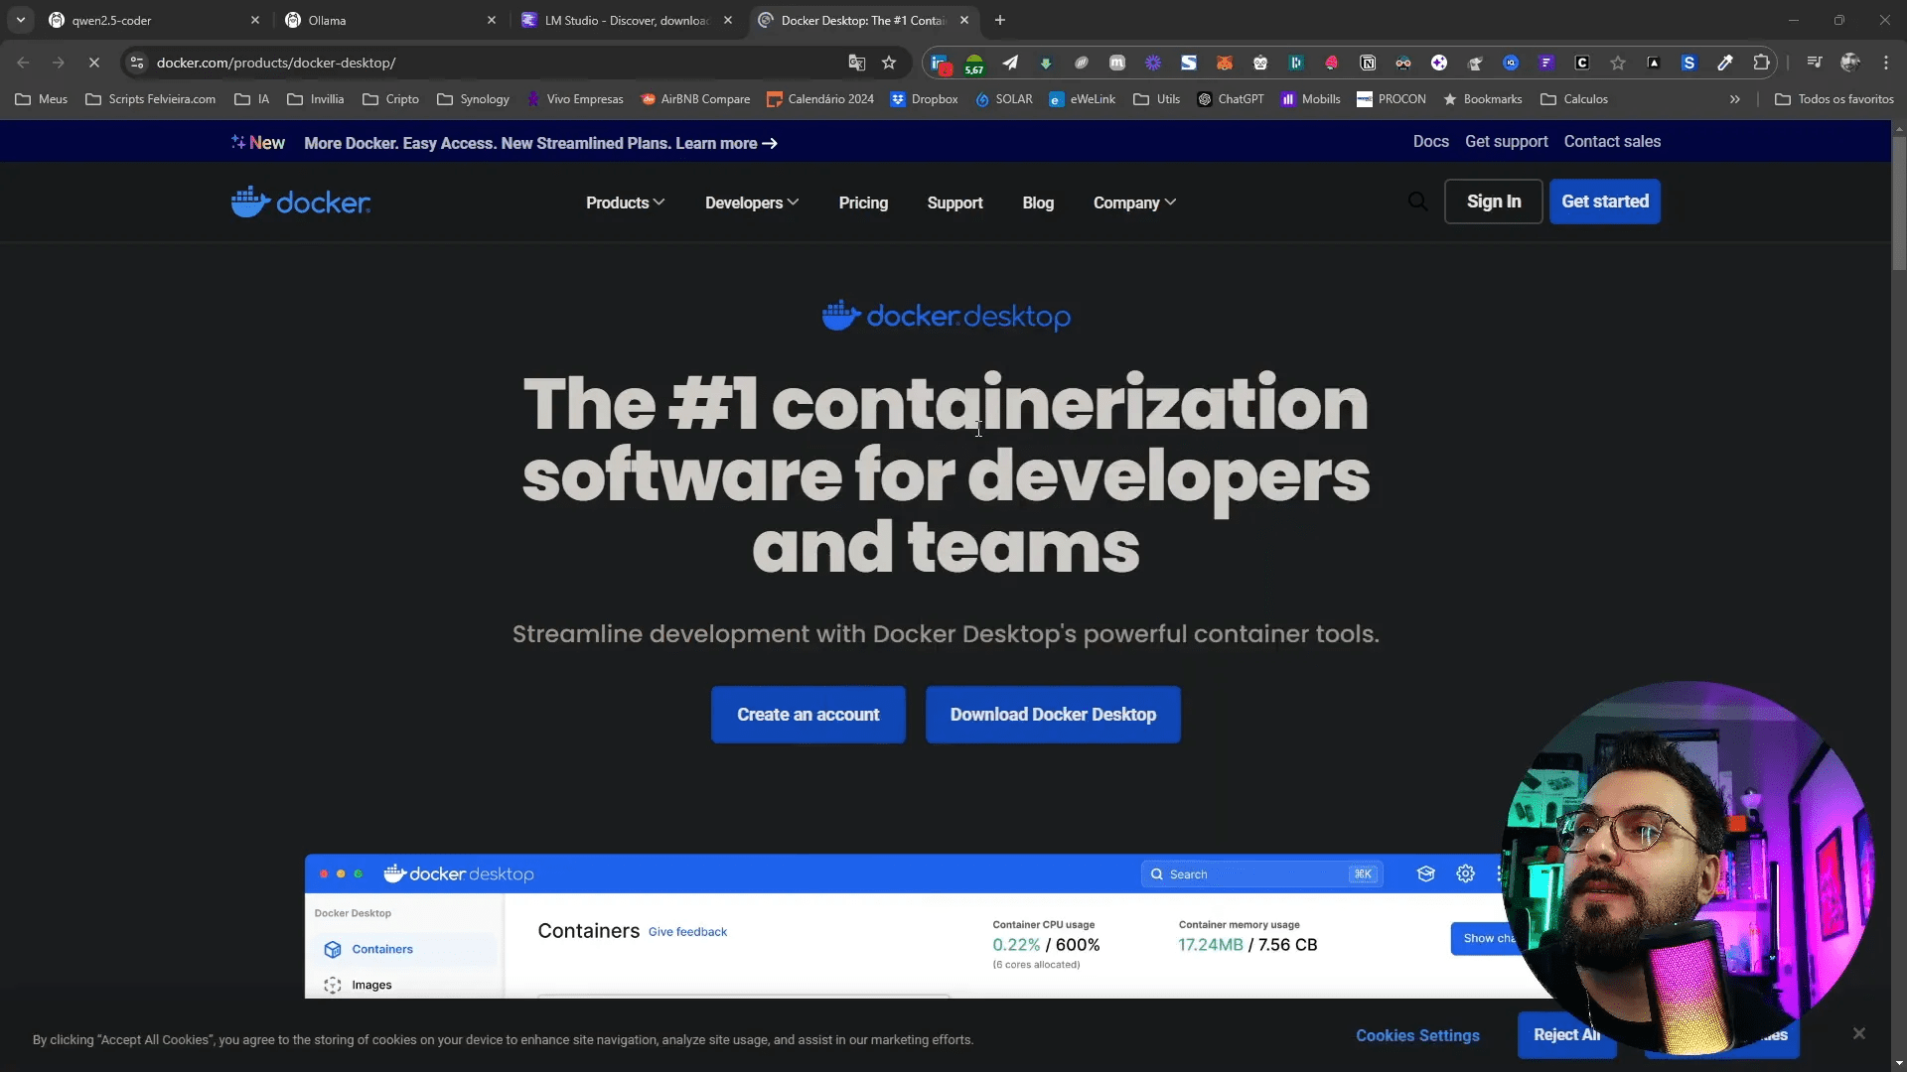Expand the Developers menu
This screenshot has width=1907, height=1072.
point(752,202)
